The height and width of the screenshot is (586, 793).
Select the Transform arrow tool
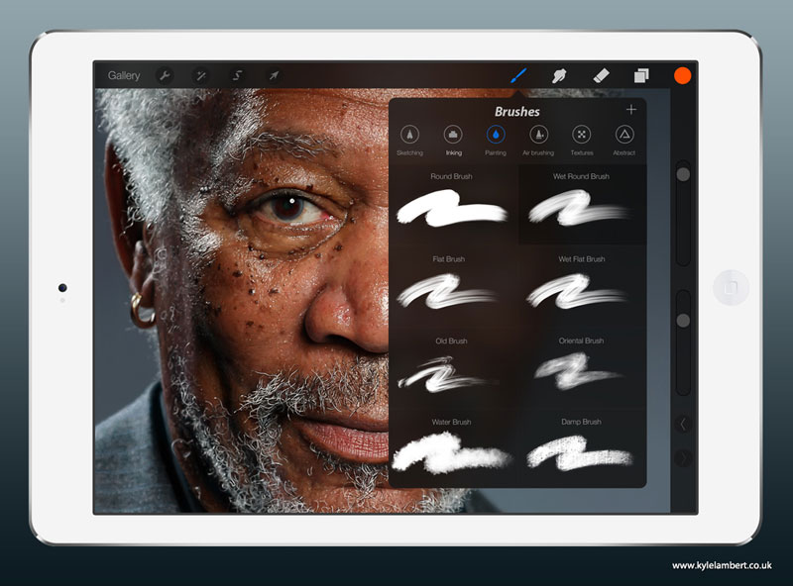click(x=274, y=73)
